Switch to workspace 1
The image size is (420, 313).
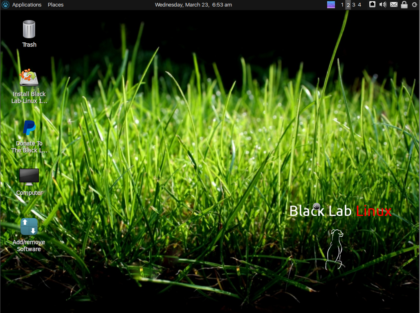pos(342,5)
